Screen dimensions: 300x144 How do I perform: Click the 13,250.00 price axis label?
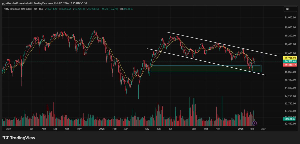(x=290, y=111)
